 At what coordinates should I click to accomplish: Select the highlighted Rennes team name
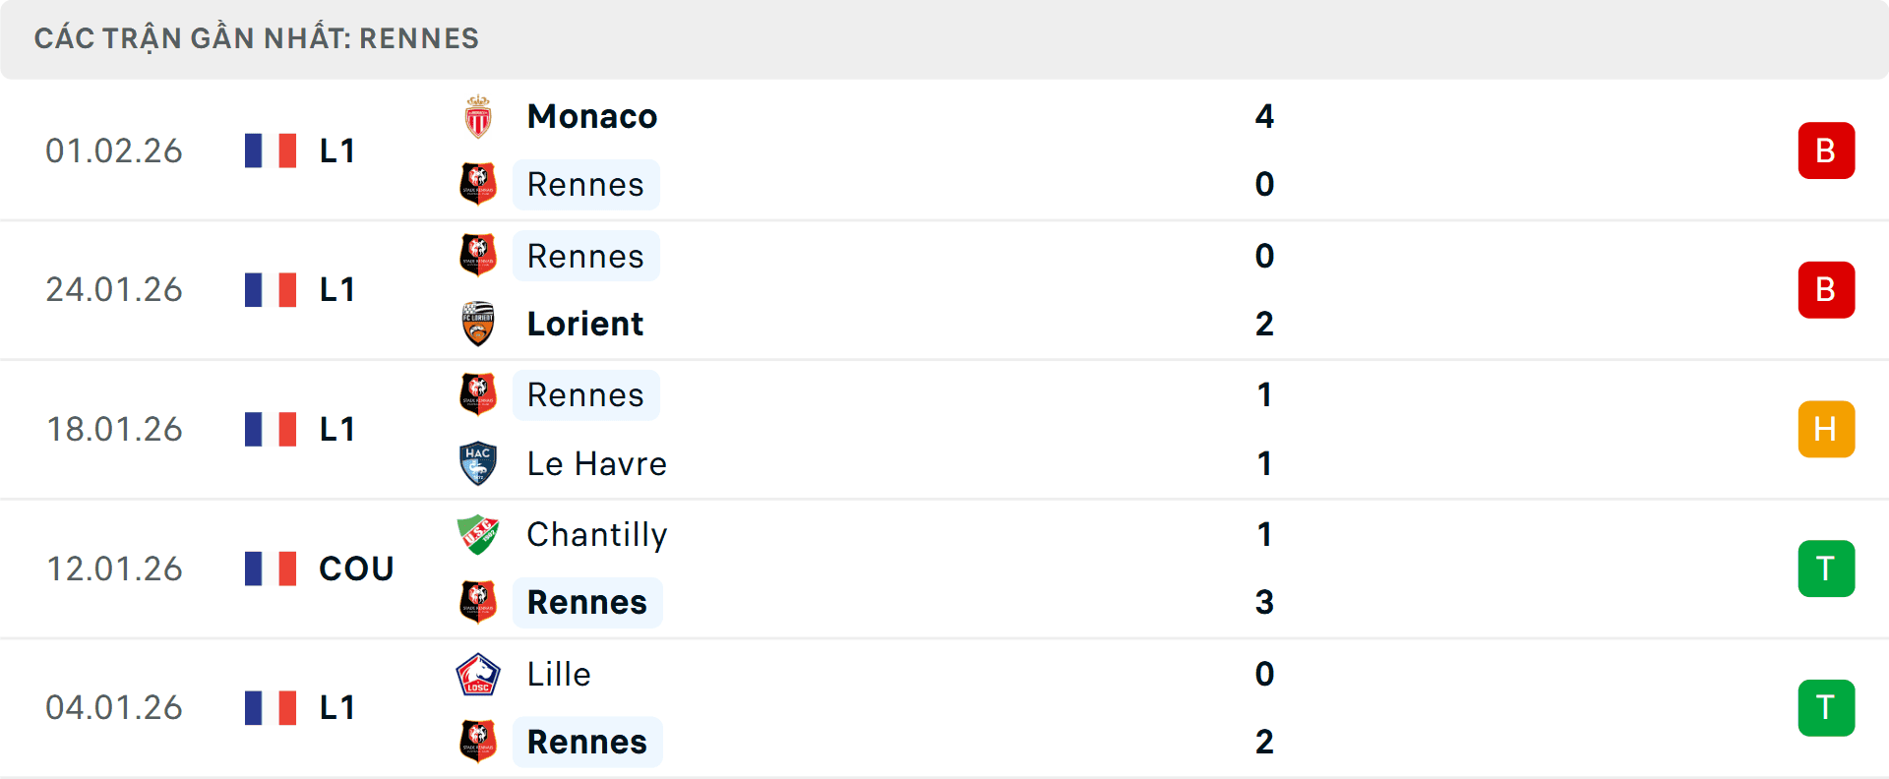tap(586, 184)
